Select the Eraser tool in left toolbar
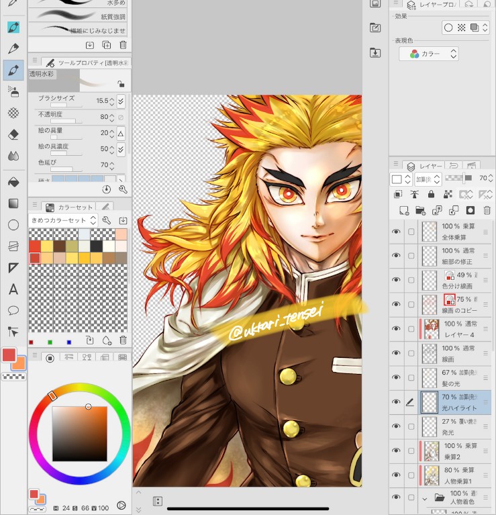The width and height of the screenshot is (496, 515). coord(13,135)
